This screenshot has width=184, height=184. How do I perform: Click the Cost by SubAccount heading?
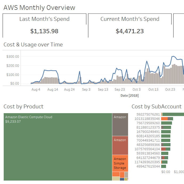[x=157, y=107]
